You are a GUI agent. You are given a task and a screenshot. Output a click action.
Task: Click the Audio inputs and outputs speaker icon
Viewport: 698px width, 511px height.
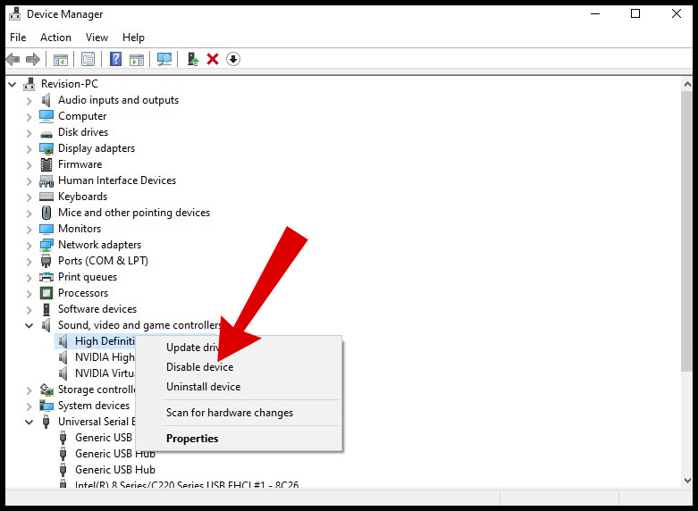click(46, 100)
